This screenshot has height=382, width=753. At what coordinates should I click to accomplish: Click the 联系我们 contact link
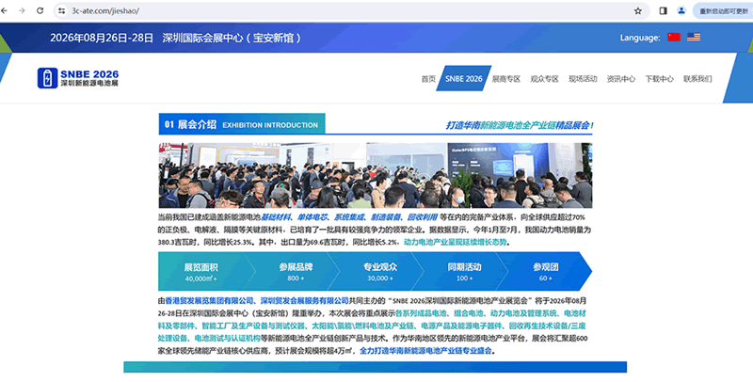(x=697, y=79)
